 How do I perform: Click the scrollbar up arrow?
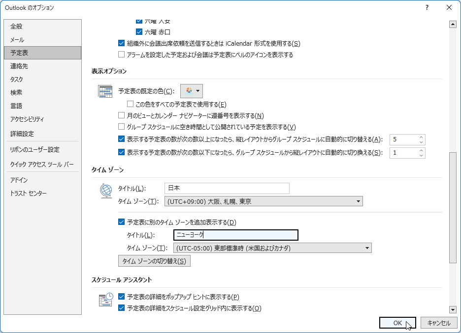(x=453, y=25)
